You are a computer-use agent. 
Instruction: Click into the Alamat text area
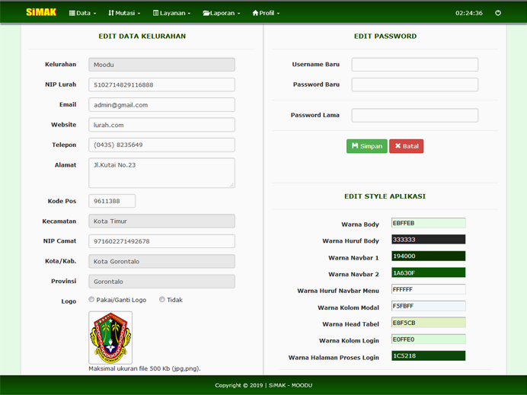pyautogui.click(x=161, y=173)
